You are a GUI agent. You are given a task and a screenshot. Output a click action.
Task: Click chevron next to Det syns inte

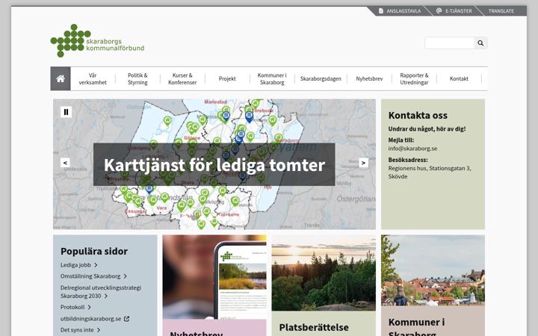pos(99,330)
